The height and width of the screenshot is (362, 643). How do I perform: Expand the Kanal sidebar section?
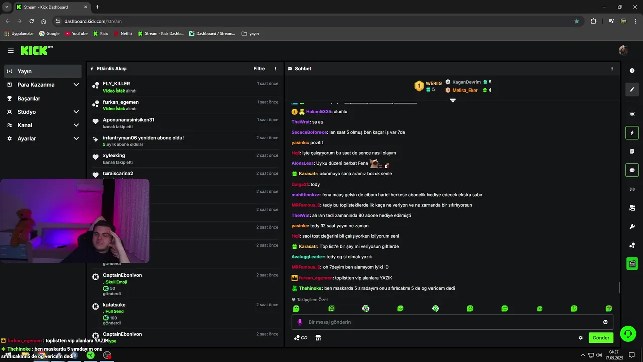pos(43,125)
